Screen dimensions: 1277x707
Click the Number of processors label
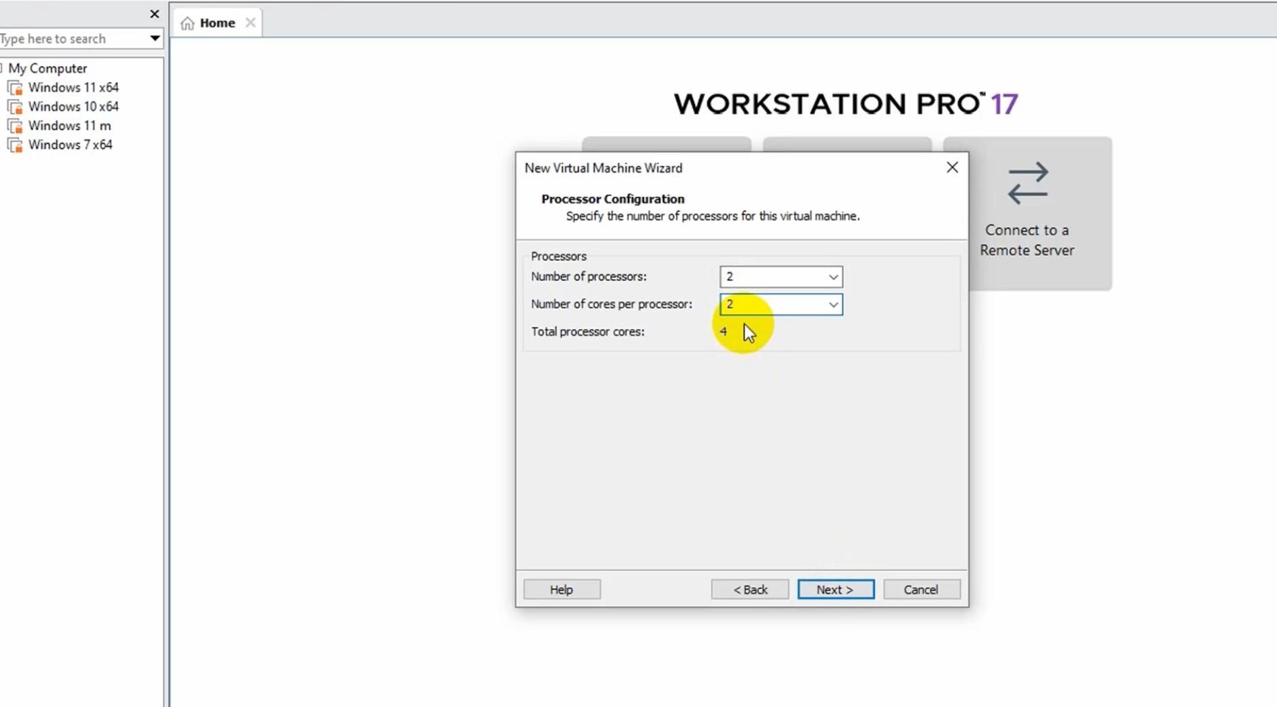pos(589,277)
